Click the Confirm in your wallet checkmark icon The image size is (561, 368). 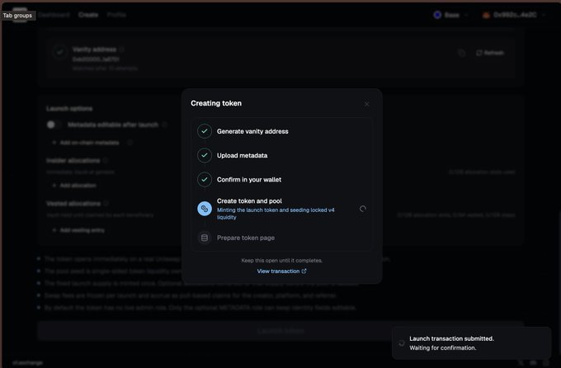point(205,179)
